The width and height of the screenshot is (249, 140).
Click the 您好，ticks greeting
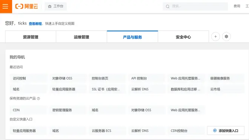point(16,23)
